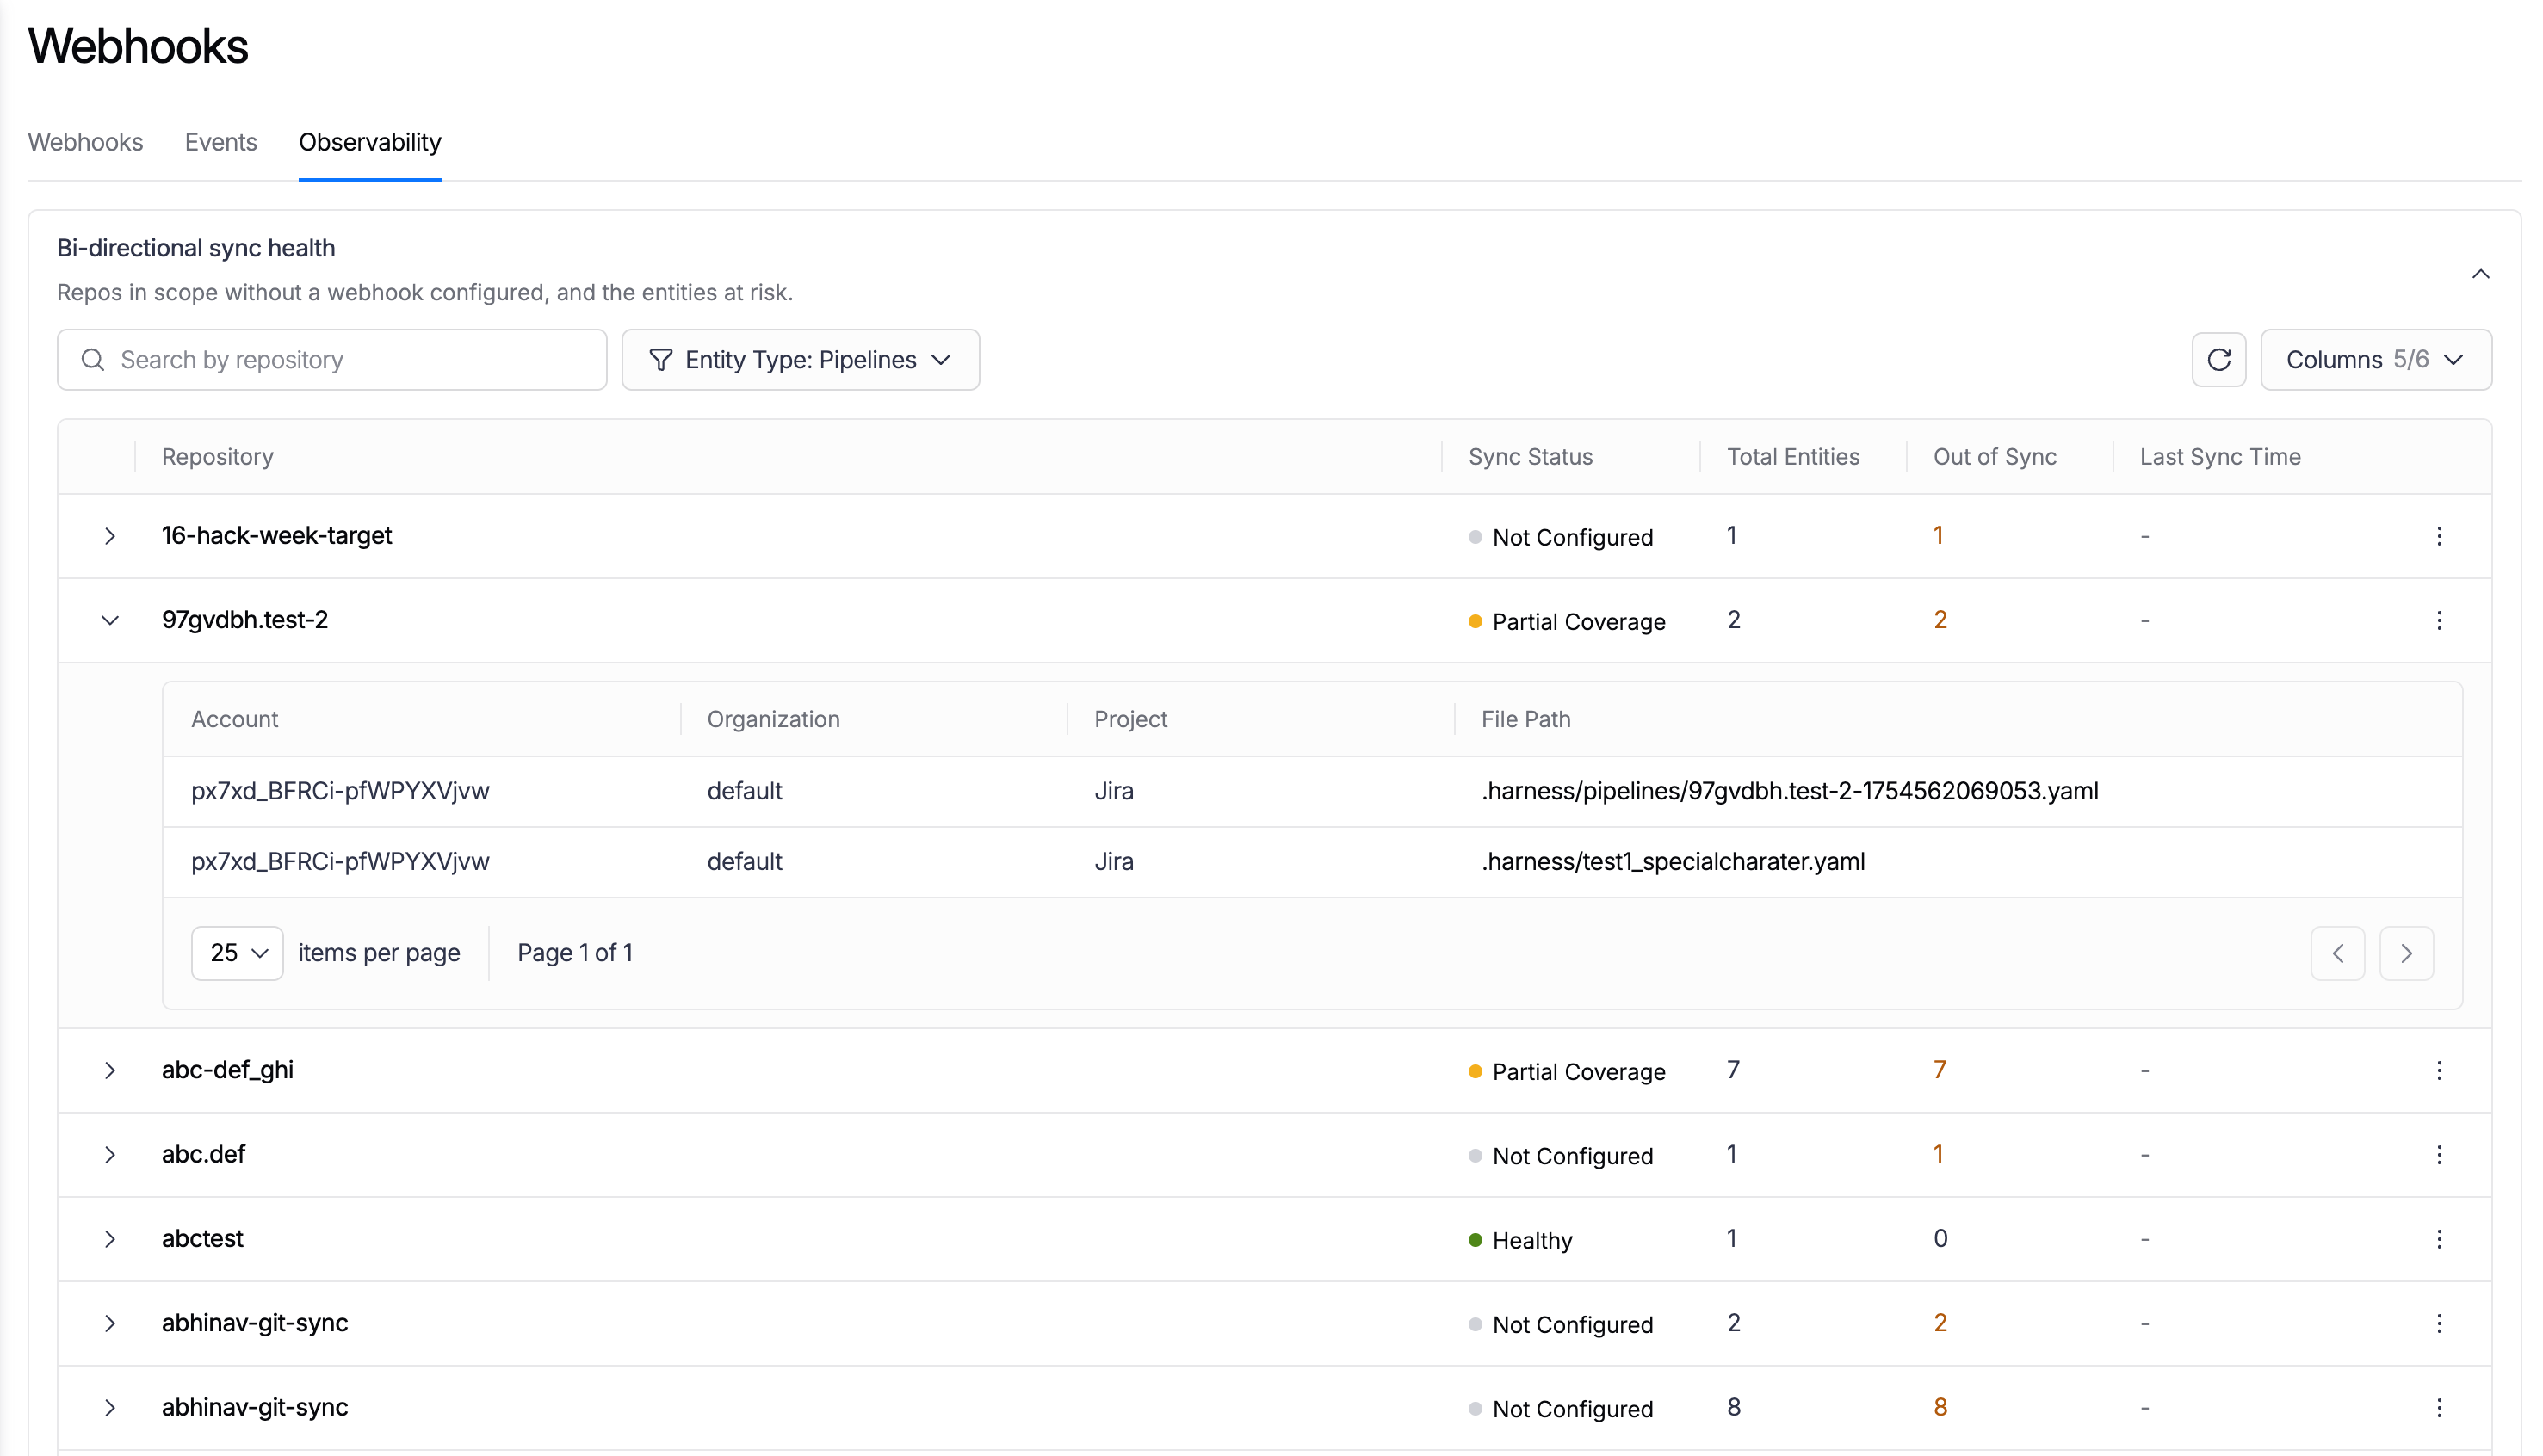Open row menu for abhinav-git-sync with 8 entities
Screen dimensions: 2543x1456
point(2439,1407)
